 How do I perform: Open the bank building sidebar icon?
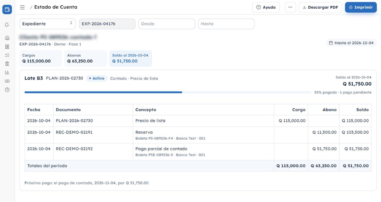[x=7, y=64]
